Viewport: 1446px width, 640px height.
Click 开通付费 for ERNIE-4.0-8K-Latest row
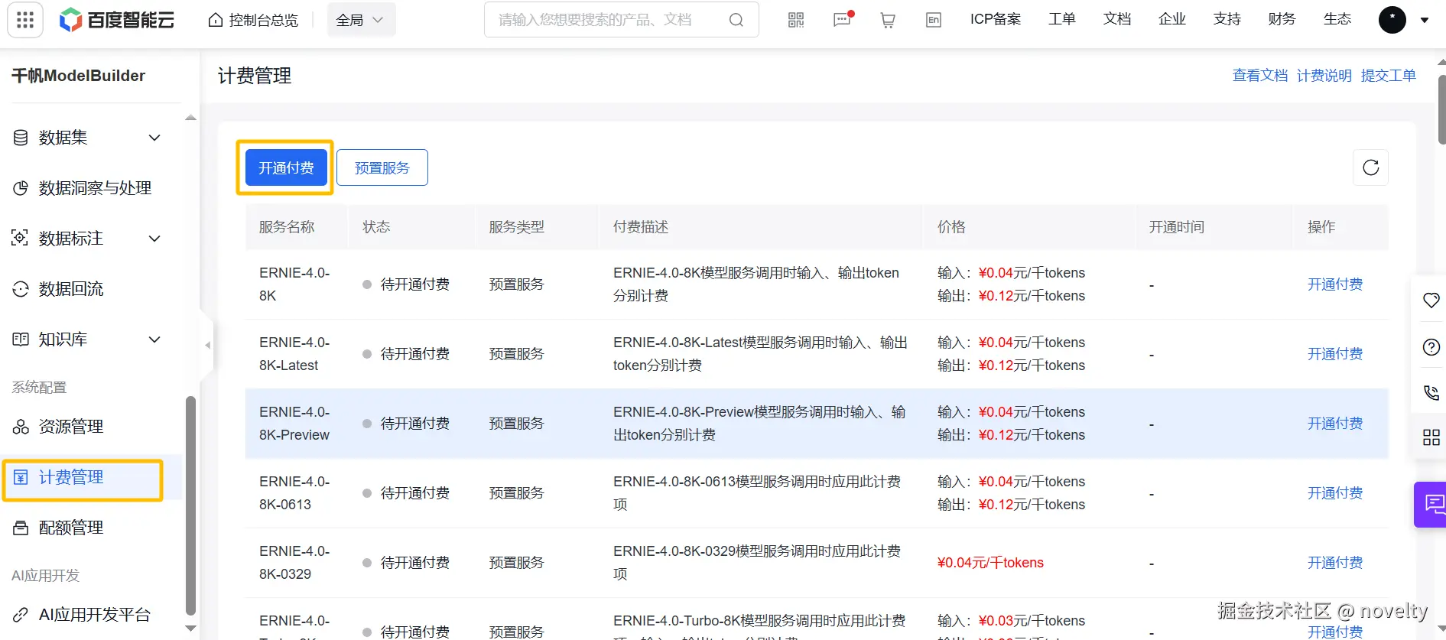[x=1335, y=354]
